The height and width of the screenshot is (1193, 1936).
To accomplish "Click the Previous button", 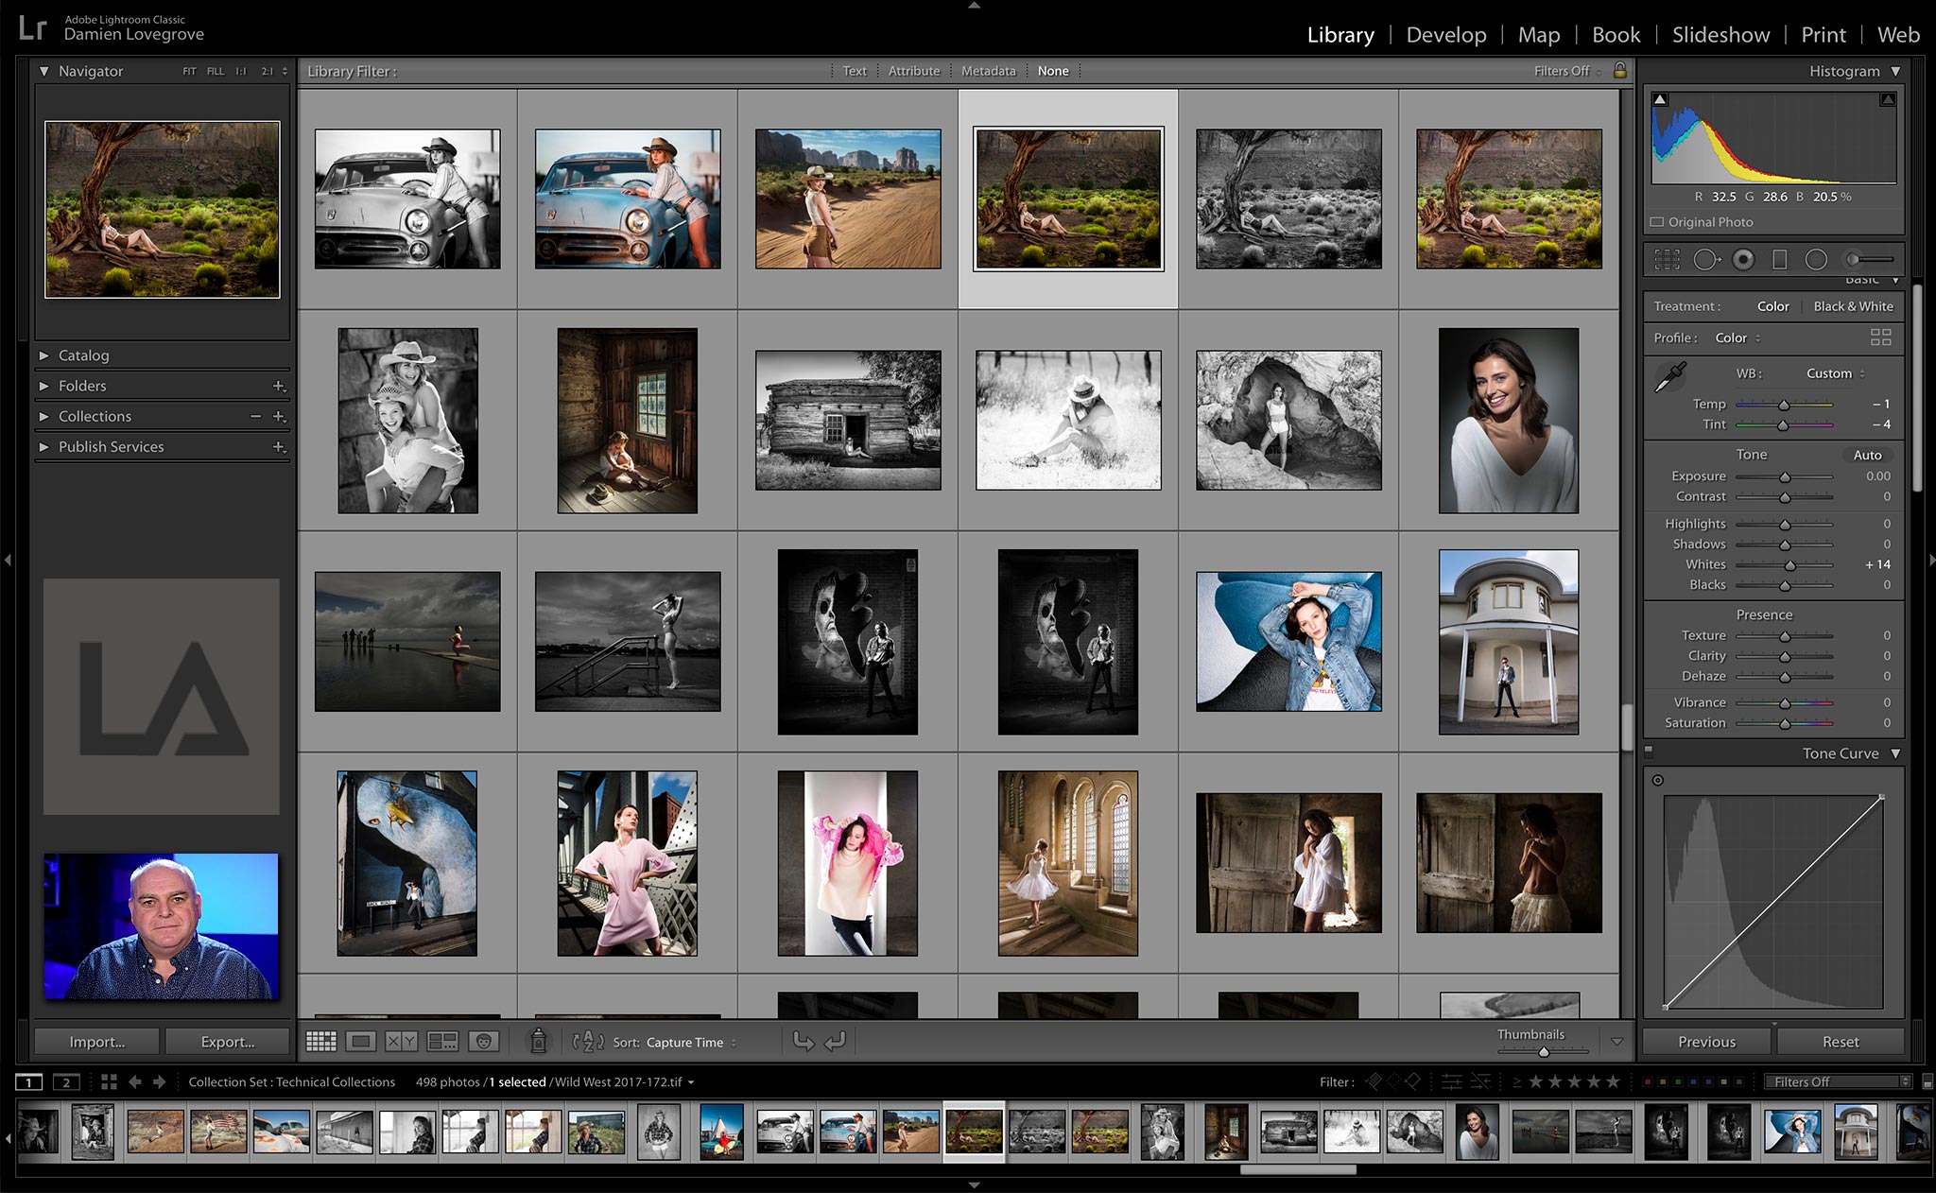I will click(x=1706, y=1042).
